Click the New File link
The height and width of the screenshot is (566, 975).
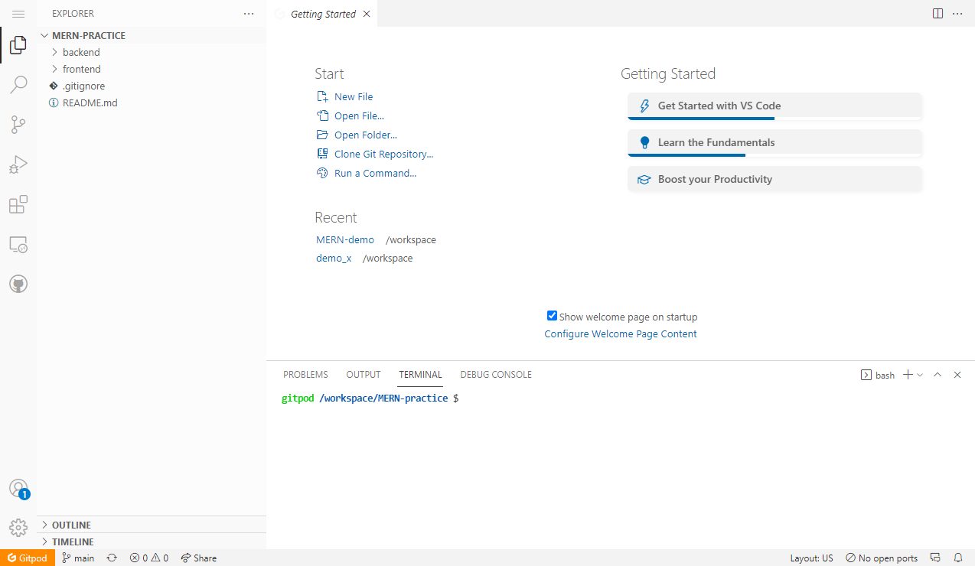click(x=344, y=96)
